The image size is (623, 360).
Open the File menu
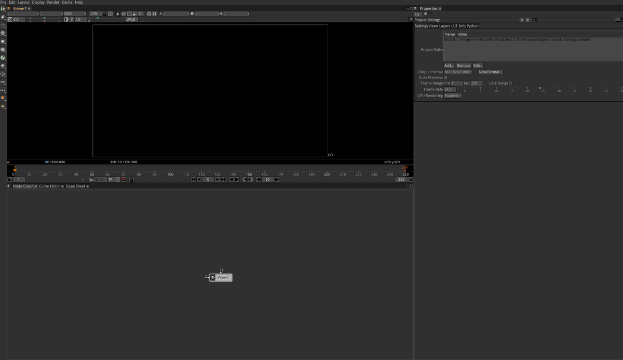4,2
